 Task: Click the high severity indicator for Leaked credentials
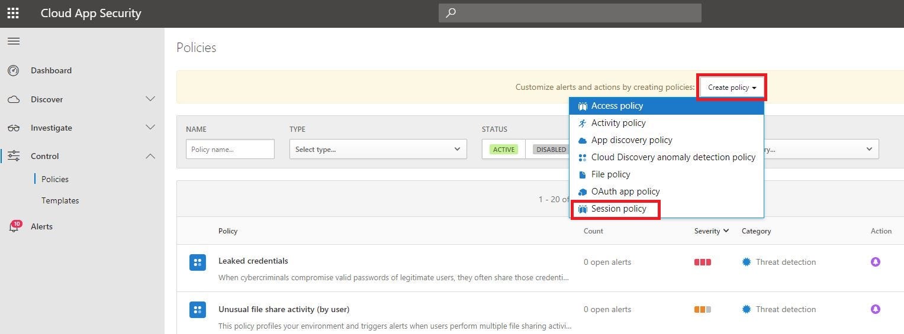tap(703, 262)
